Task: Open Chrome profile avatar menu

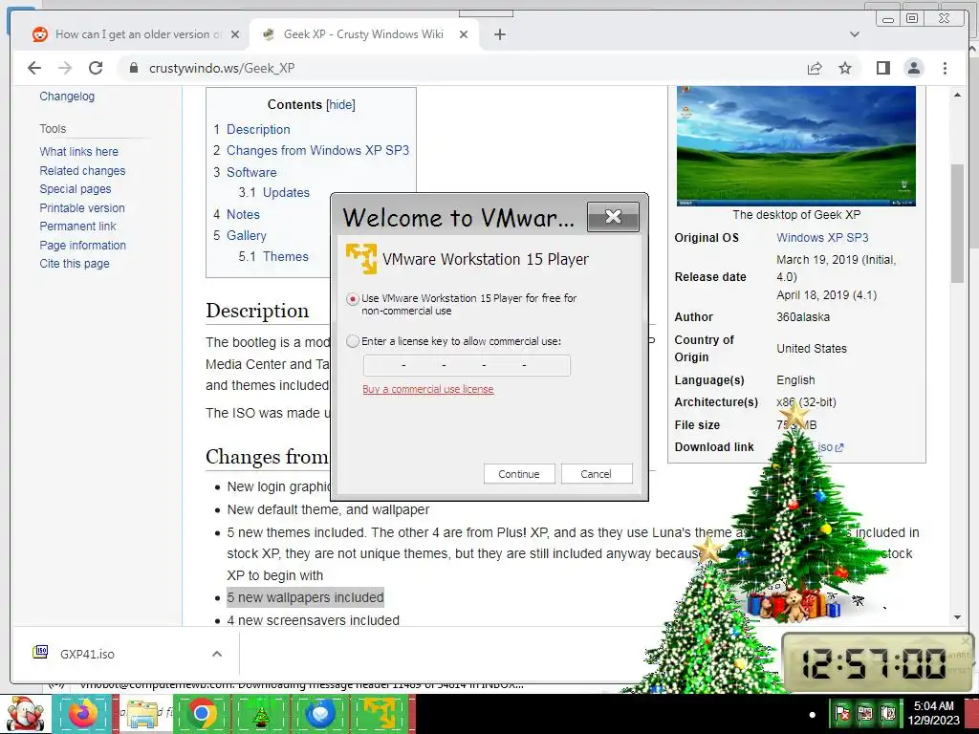Action: point(913,68)
